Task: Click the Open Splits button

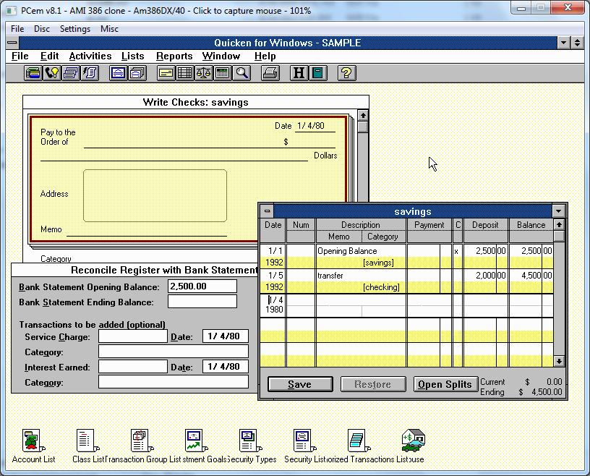Action: pos(445,384)
